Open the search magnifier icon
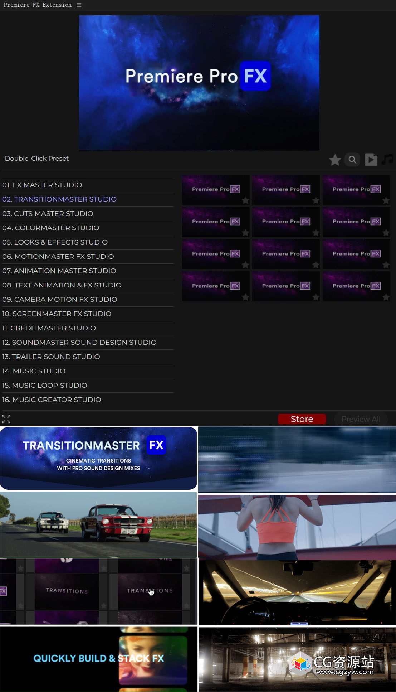The height and width of the screenshot is (692, 396). click(x=352, y=160)
